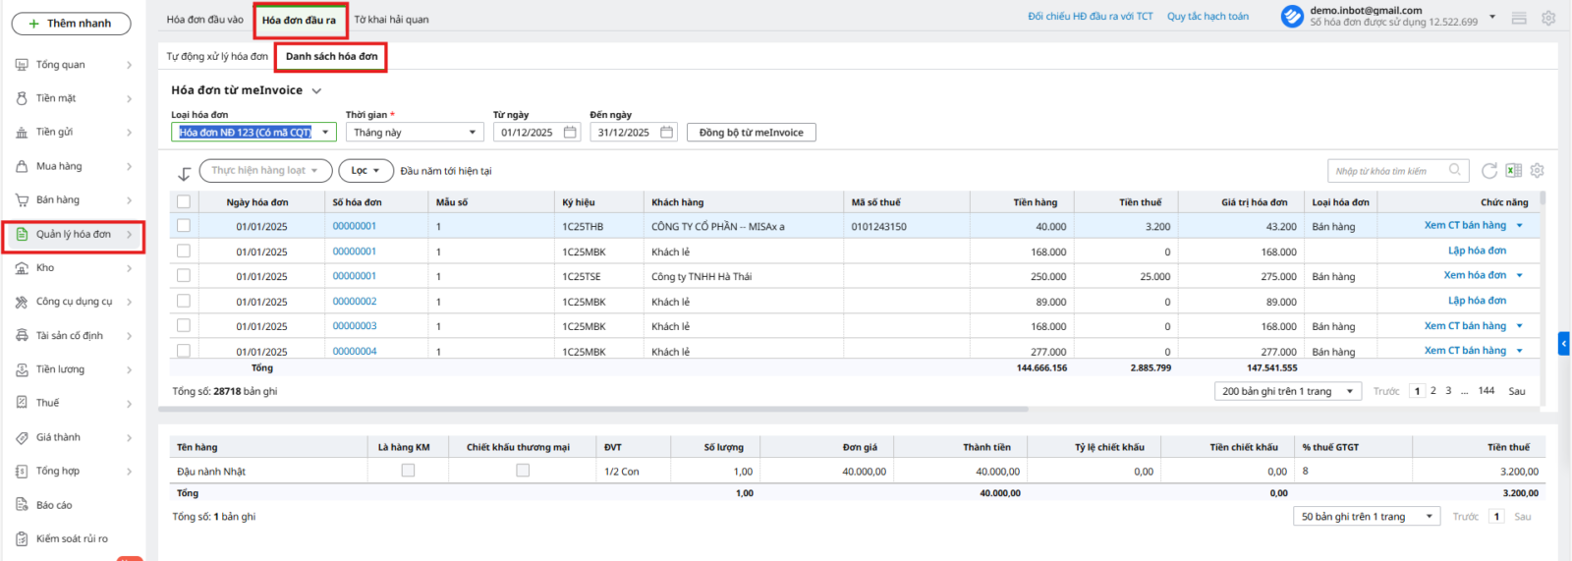Open calendar picker for Từ ngày
This screenshot has width=1572, height=561.
click(570, 133)
